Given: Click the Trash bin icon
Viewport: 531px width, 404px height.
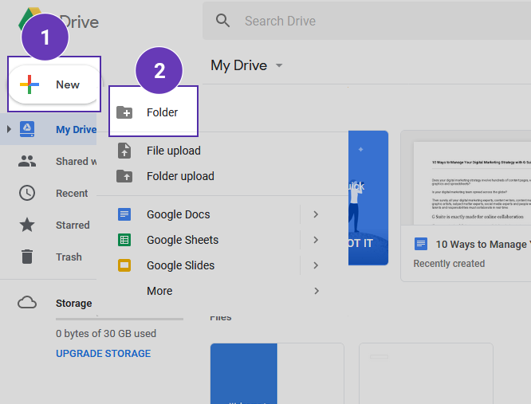Looking at the screenshot, I should tap(27, 257).
